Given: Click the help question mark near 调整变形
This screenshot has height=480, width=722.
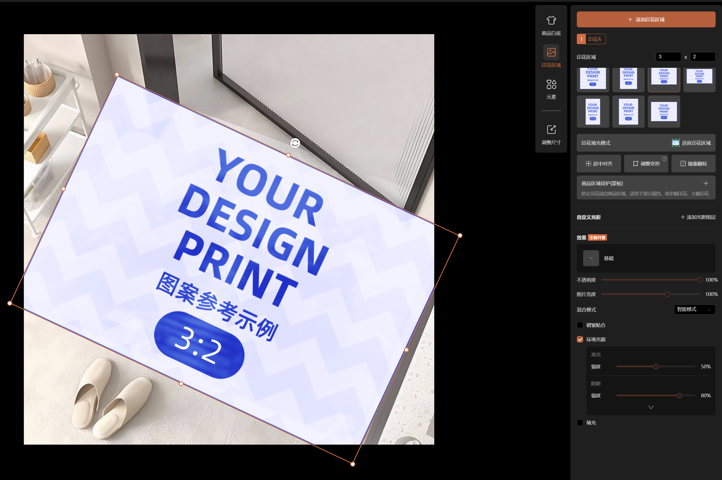Looking at the screenshot, I should (664, 158).
